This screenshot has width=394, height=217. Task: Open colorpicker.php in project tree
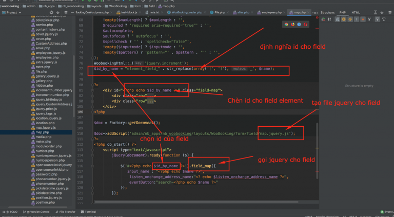(x=47, y=21)
